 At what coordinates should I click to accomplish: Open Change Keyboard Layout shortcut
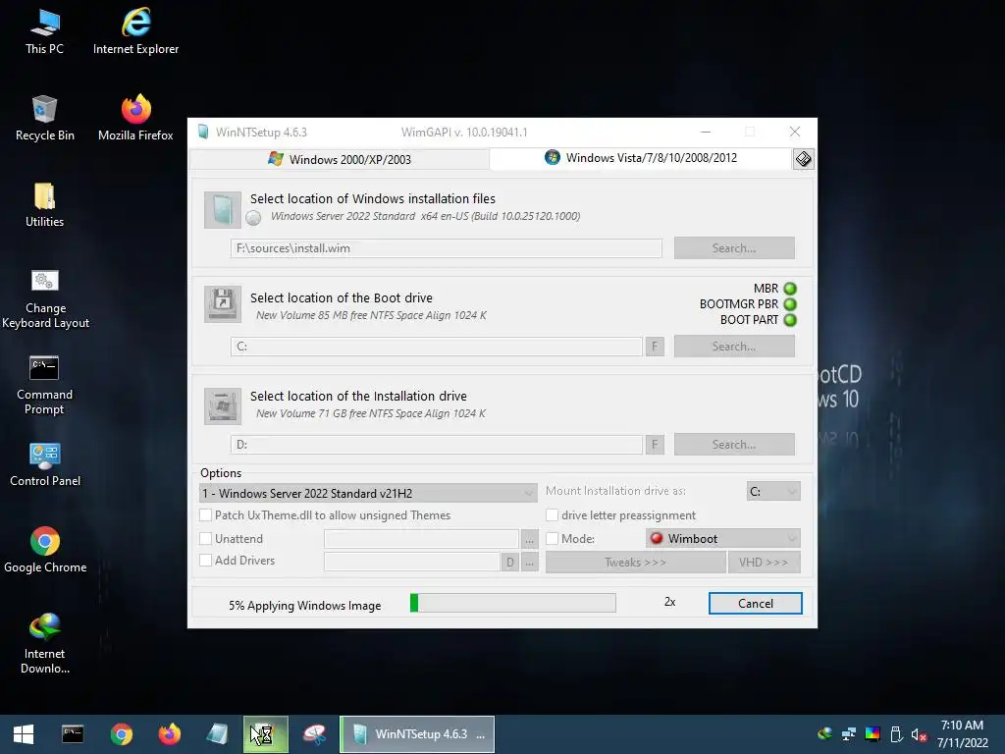point(45,298)
